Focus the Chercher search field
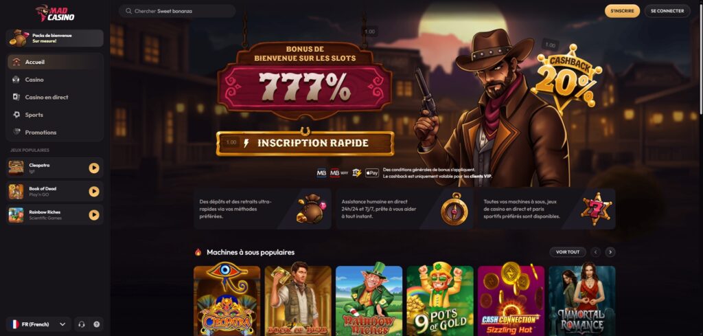 pos(177,11)
